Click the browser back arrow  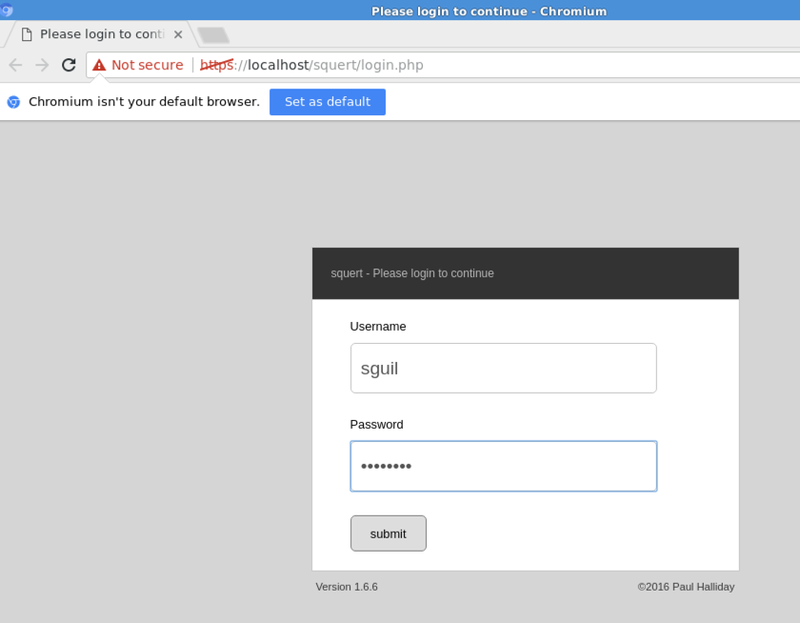tap(16, 65)
